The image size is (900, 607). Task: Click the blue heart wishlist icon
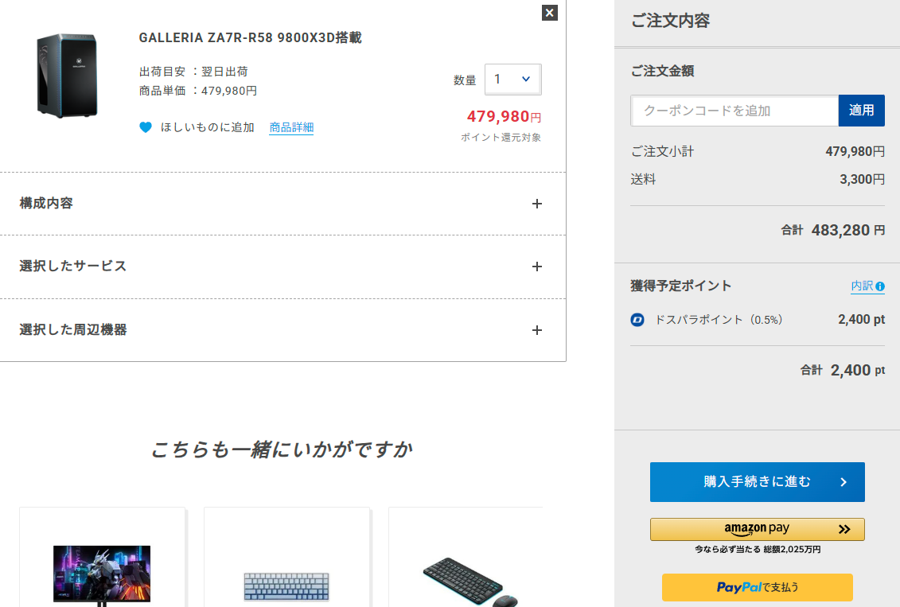click(x=146, y=127)
